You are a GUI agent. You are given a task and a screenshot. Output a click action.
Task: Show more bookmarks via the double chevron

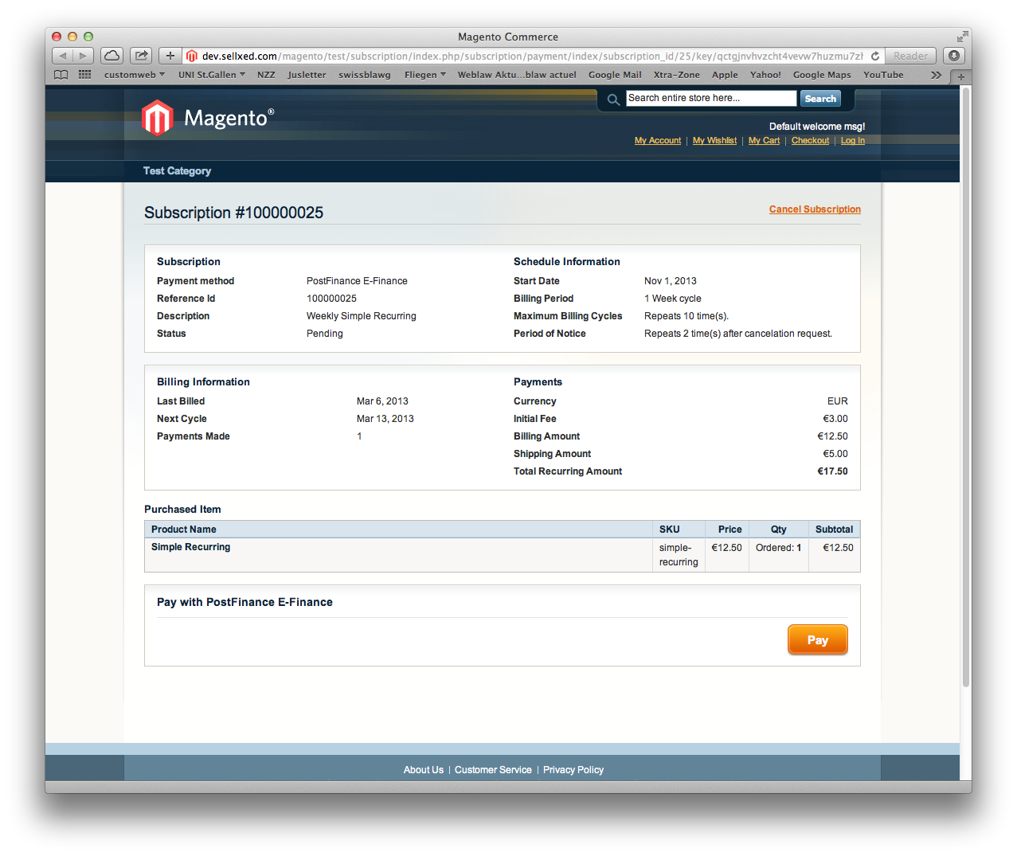tap(936, 75)
